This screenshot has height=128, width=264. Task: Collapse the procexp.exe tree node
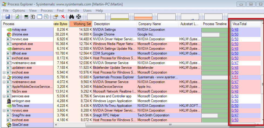[4, 77]
